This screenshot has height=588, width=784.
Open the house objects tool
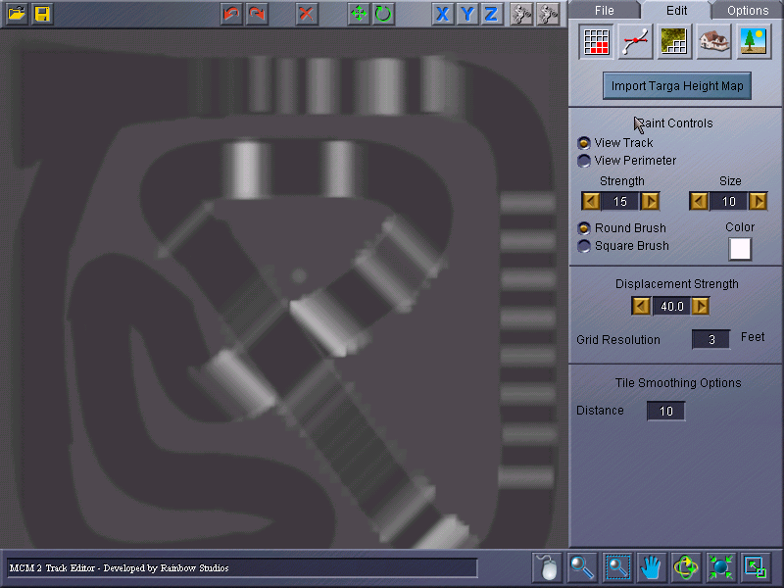(713, 41)
